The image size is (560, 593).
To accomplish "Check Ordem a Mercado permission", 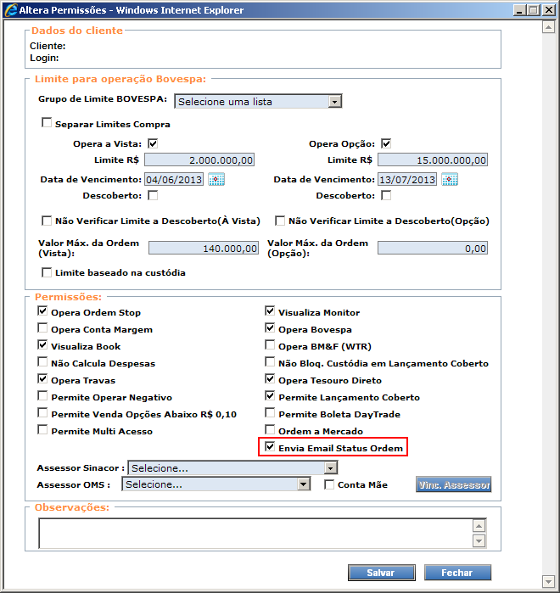I will tap(270, 429).
